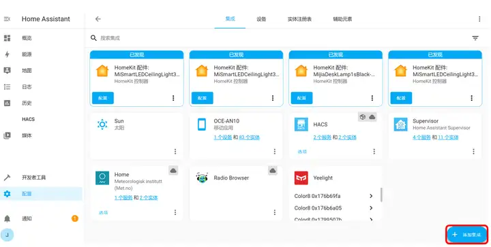Screen dimensions: 491x247
Task: Collapse the sidebar with the menu icon
Action: 7,19
